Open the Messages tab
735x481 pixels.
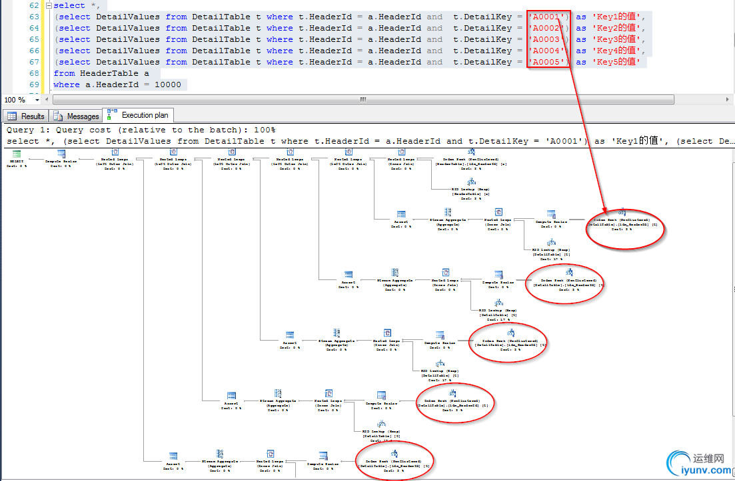(76, 116)
